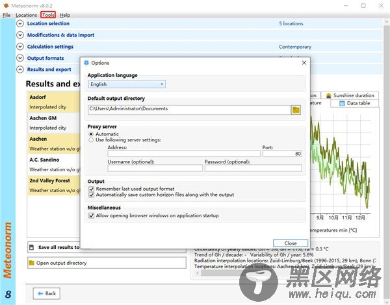Click the main panel scrollbar up arrow
The image size is (390, 305).
click(387, 22)
